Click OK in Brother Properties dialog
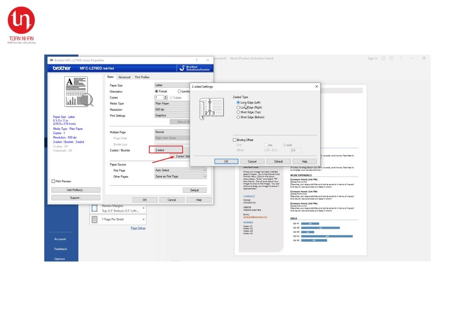Image resolution: width=475 pixels, height=316 pixels. [144, 200]
